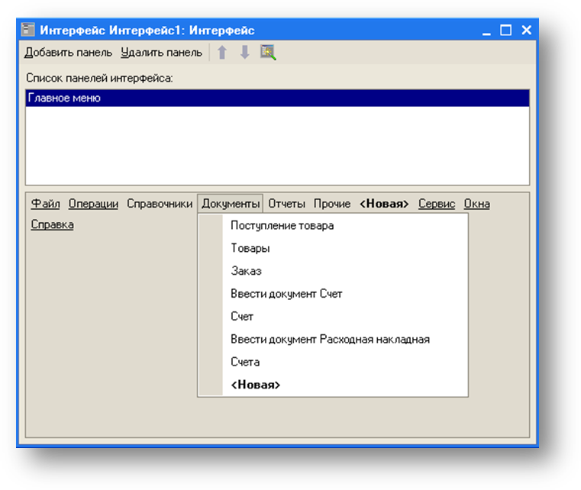Screen dimensions: 581x490
Task: Click Удалить панель button
Action: pos(162,53)
